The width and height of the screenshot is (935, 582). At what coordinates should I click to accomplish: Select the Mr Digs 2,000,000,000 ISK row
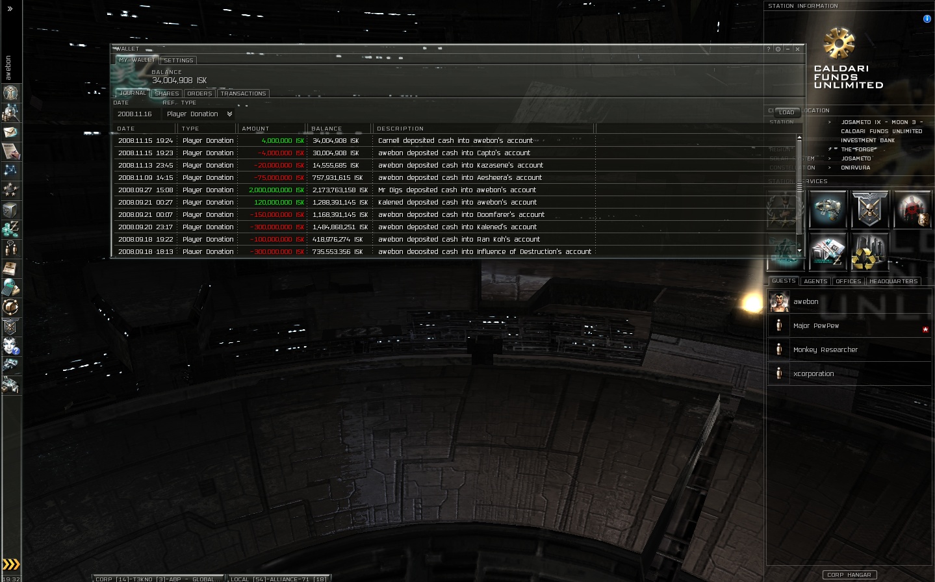[455, 190]
